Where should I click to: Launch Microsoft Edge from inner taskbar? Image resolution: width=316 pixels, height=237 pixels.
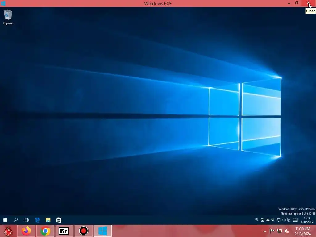[x=37, y=220]
